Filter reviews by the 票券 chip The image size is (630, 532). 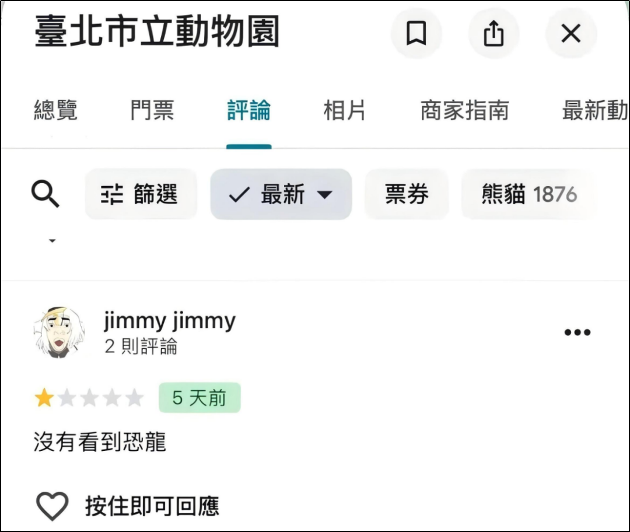click(x=407, y=194)
